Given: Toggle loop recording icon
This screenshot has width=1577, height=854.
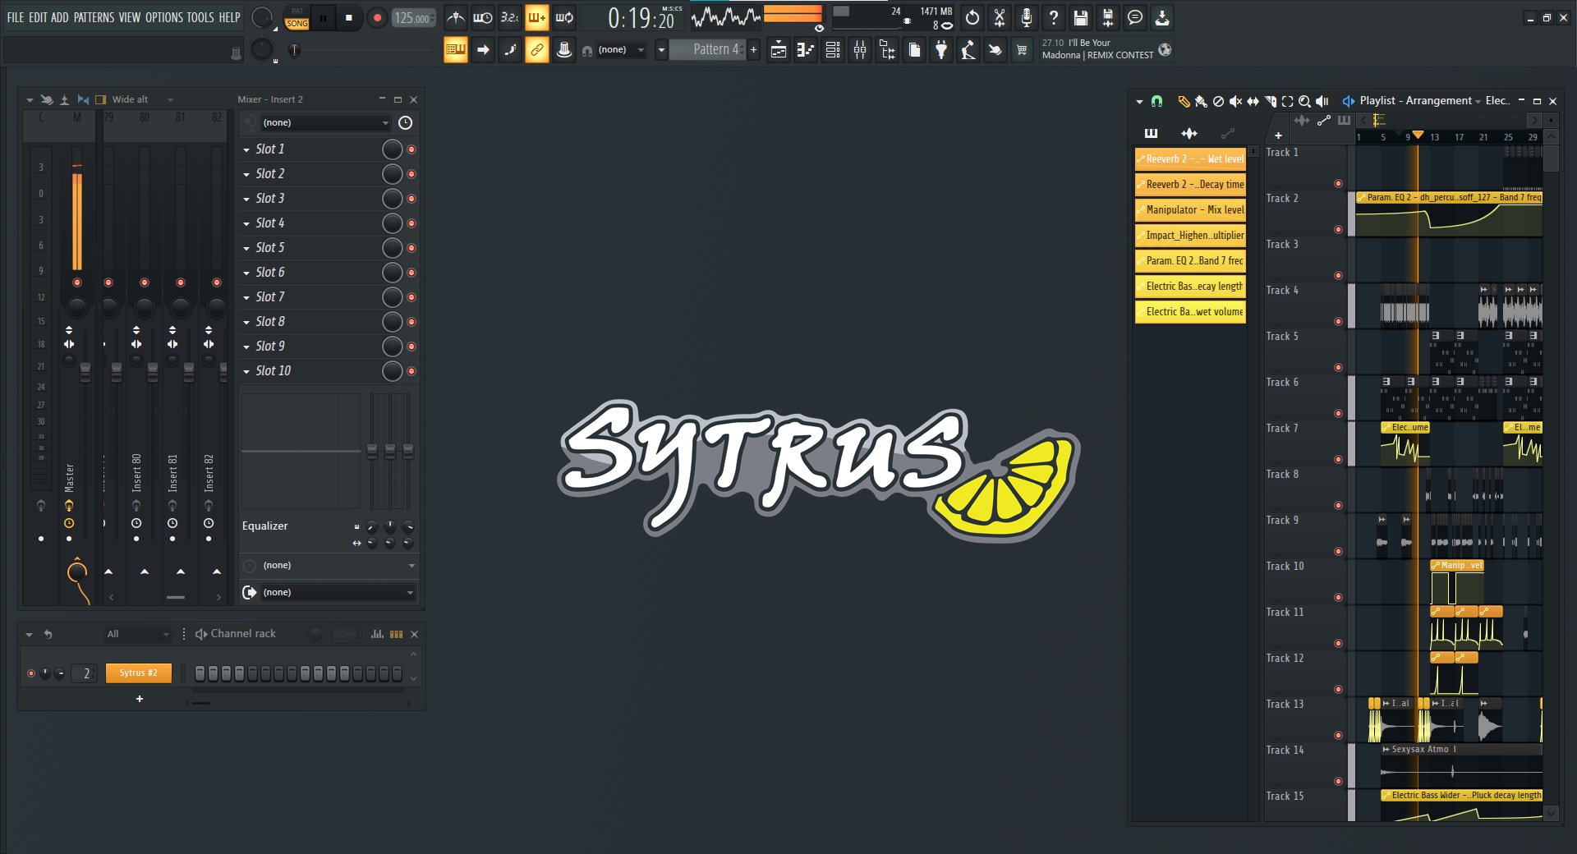Looking at the screenshot, I should 564,17.
